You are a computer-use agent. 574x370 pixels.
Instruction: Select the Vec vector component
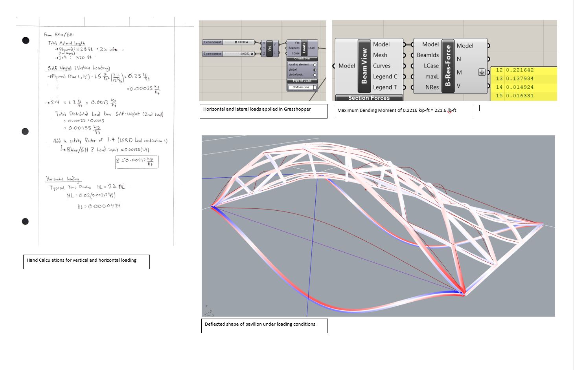(x=269, y=49)
